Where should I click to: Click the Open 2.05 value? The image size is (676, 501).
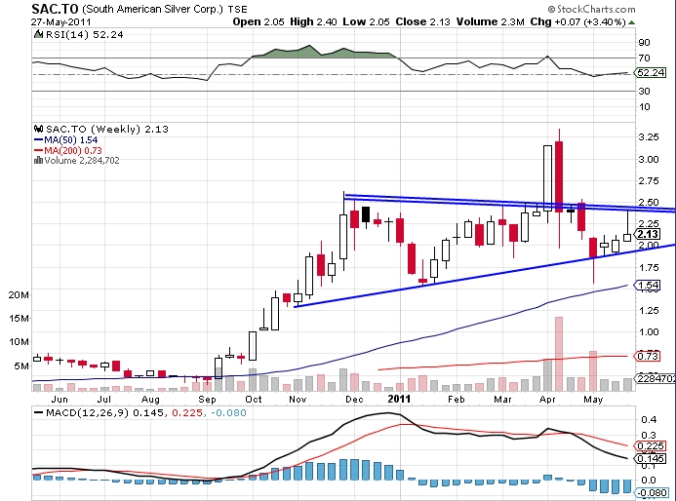coord(258,22)
